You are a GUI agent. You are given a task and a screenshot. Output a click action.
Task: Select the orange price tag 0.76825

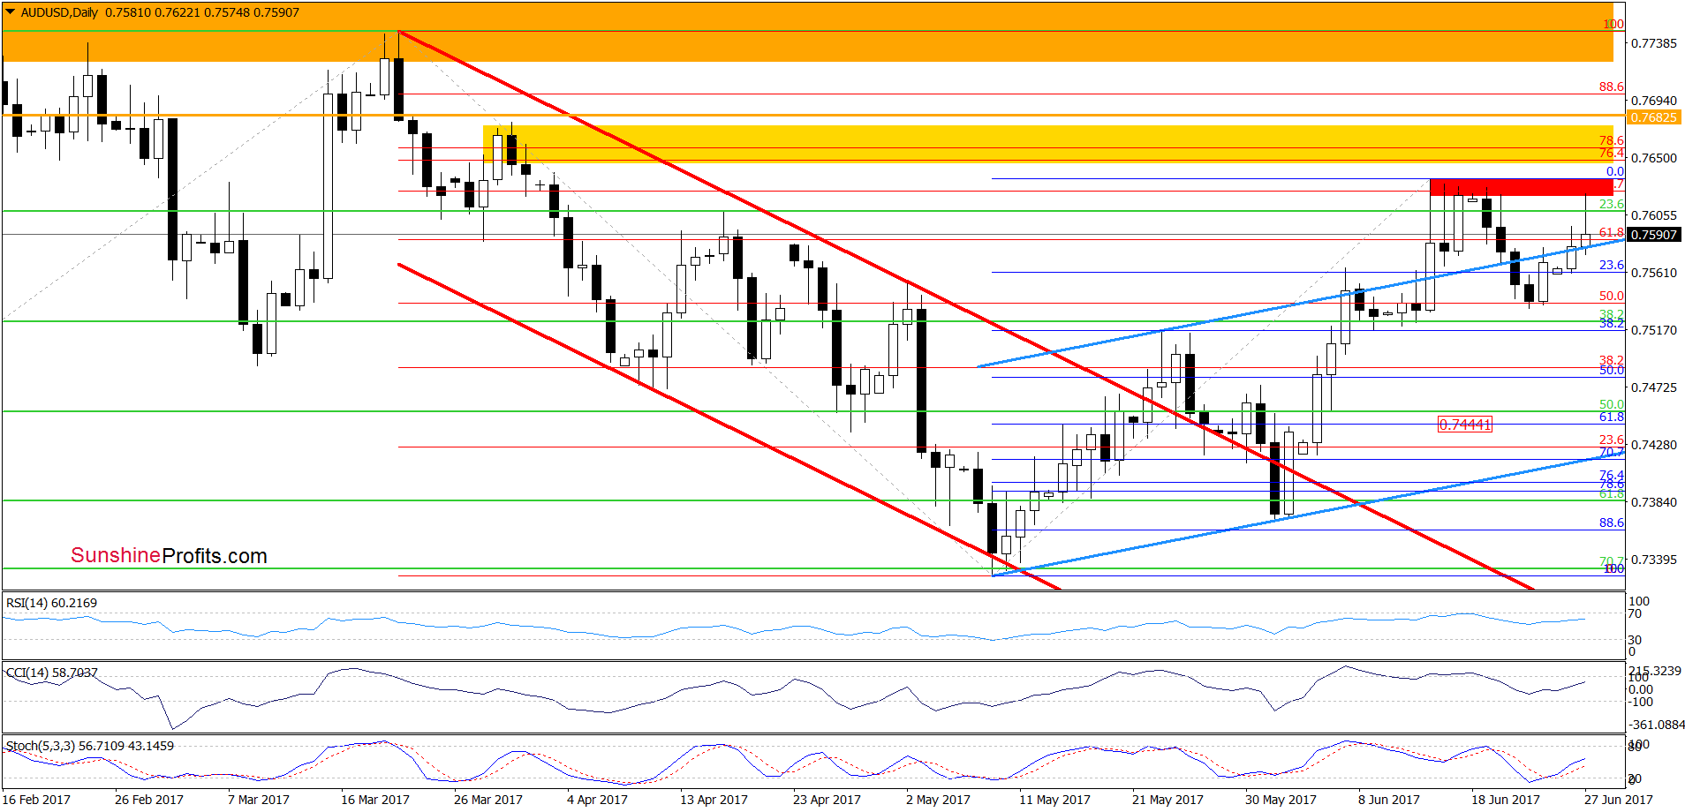(x=1653, y=117)
